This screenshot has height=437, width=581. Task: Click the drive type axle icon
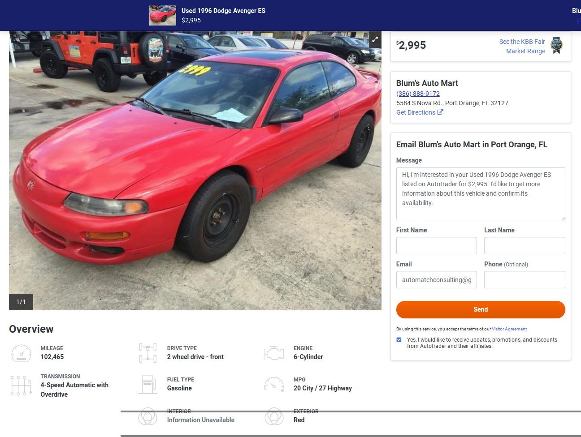(147, 353)
